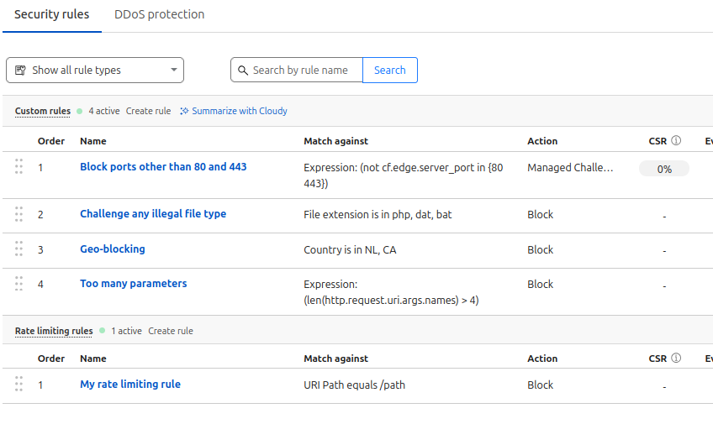Image resolution: width=713 pixels, height=424 pixels.
Task: Click '4 active' status text
Action: tap(104, 111)
